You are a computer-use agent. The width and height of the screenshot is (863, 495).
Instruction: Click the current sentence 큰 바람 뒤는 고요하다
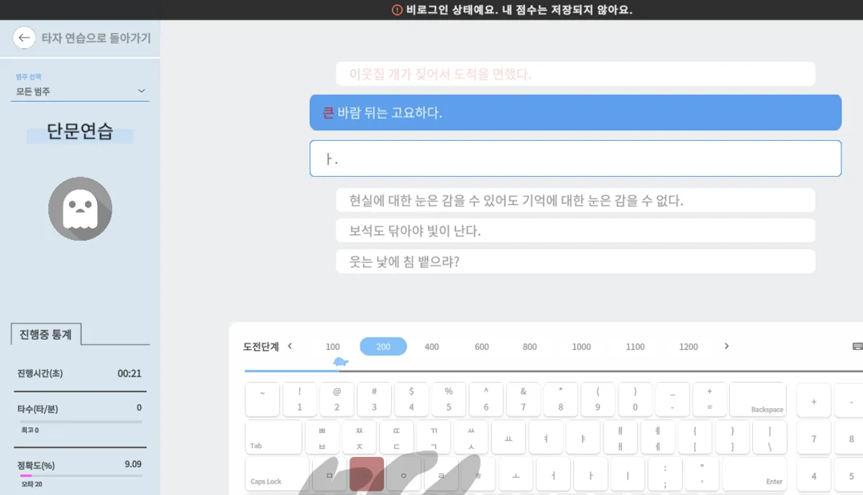click(x=575, y=113)
